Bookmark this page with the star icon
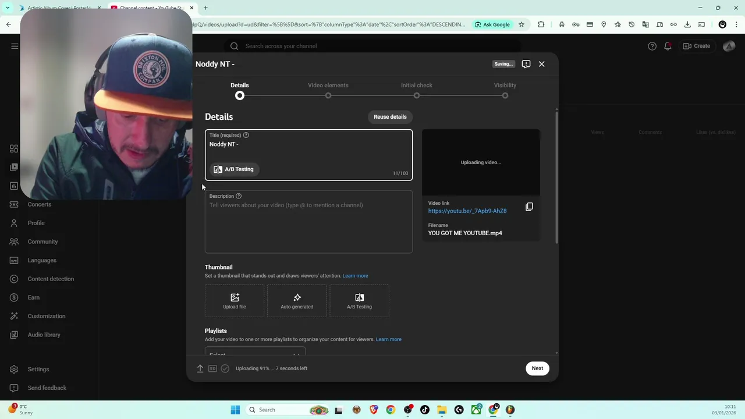 click(x=521, y=24)
